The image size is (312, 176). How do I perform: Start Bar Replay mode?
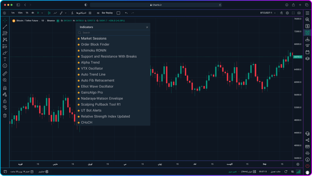105,13
